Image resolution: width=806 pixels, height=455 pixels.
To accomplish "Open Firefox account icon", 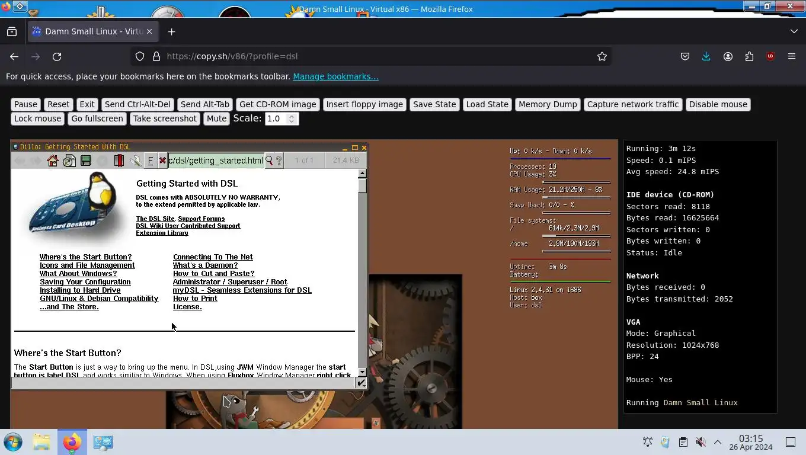I will tap(728, 56).
